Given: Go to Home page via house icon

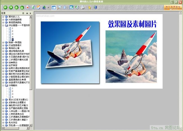Looking at the screenshot, I should tap(39, 7).
